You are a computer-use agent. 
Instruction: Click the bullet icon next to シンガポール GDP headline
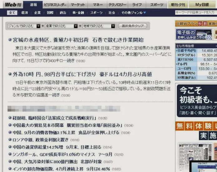click(x=10, y=155)
